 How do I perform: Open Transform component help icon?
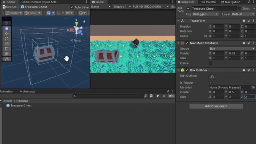[244, 21]
